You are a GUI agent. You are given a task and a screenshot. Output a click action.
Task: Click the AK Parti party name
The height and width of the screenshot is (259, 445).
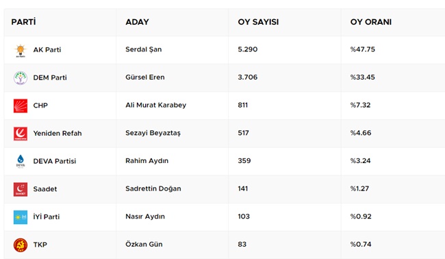pos(47,50)
